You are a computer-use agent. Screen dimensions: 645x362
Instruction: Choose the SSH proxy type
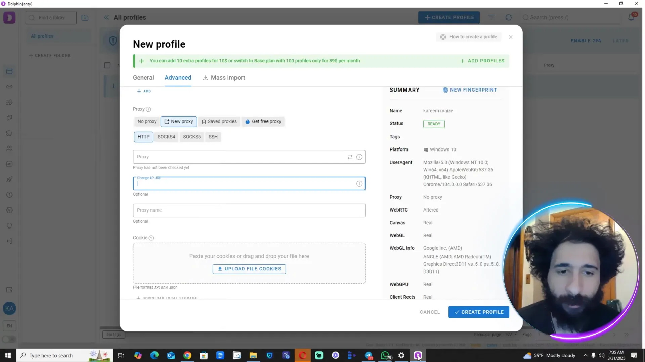click(x=213, y=137)
